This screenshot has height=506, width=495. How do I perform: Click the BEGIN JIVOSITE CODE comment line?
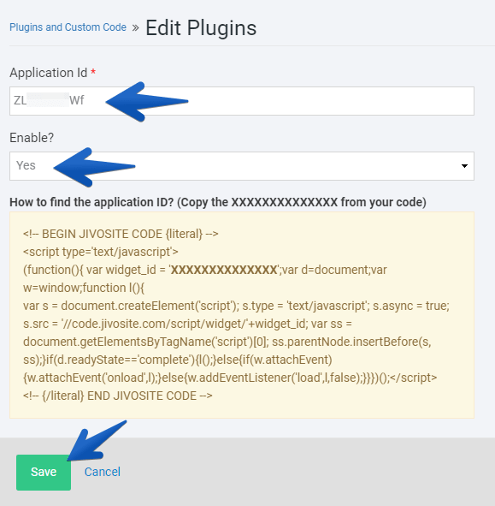pos(121,234)
